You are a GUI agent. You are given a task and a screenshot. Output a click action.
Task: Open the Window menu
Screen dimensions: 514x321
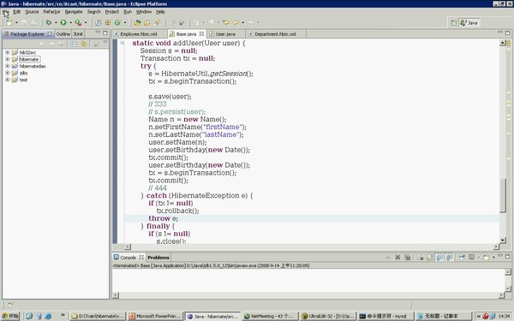tap(144, 12)
